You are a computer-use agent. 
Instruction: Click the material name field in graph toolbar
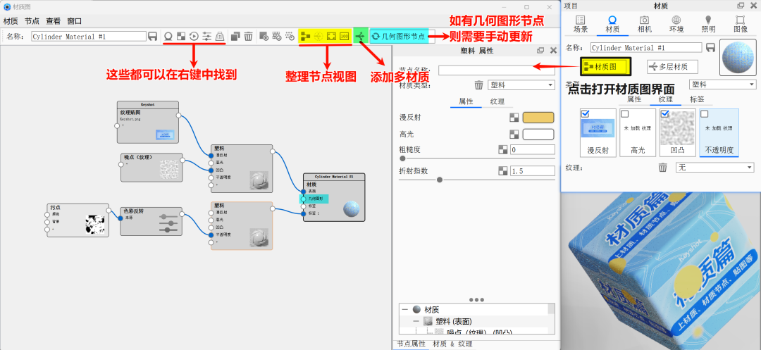point(89,36)
